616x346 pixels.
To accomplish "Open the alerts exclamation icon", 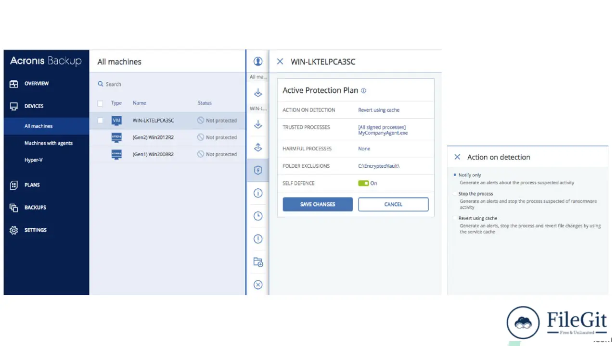I will [258, 239].
